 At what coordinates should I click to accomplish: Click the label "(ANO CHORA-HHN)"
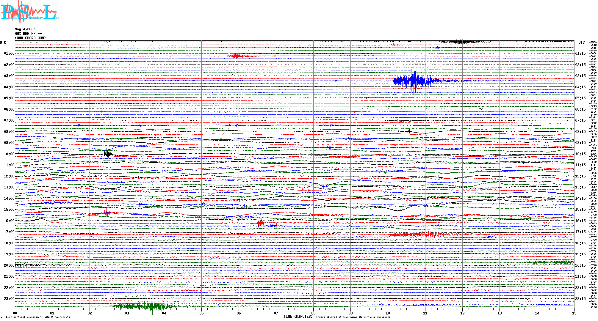(30, 38)
